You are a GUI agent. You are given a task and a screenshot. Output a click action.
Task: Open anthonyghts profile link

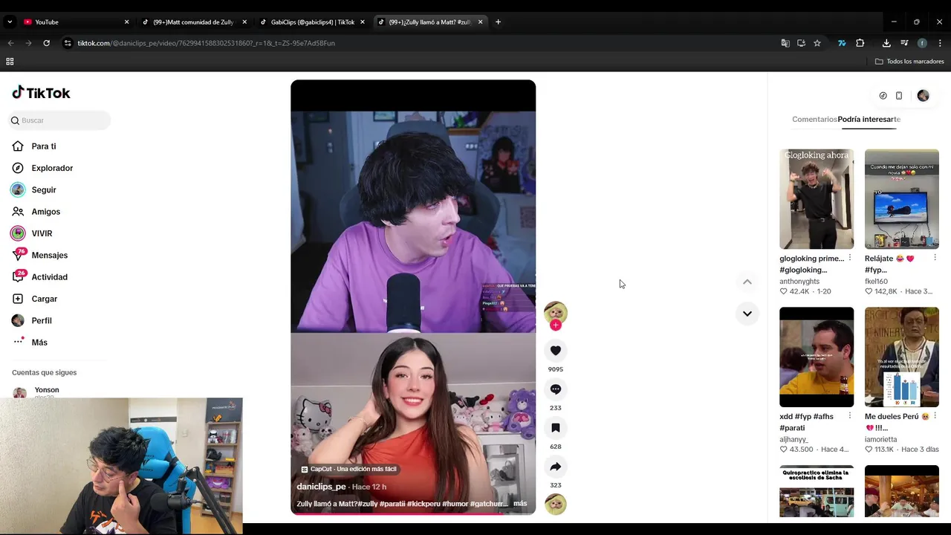799,282
